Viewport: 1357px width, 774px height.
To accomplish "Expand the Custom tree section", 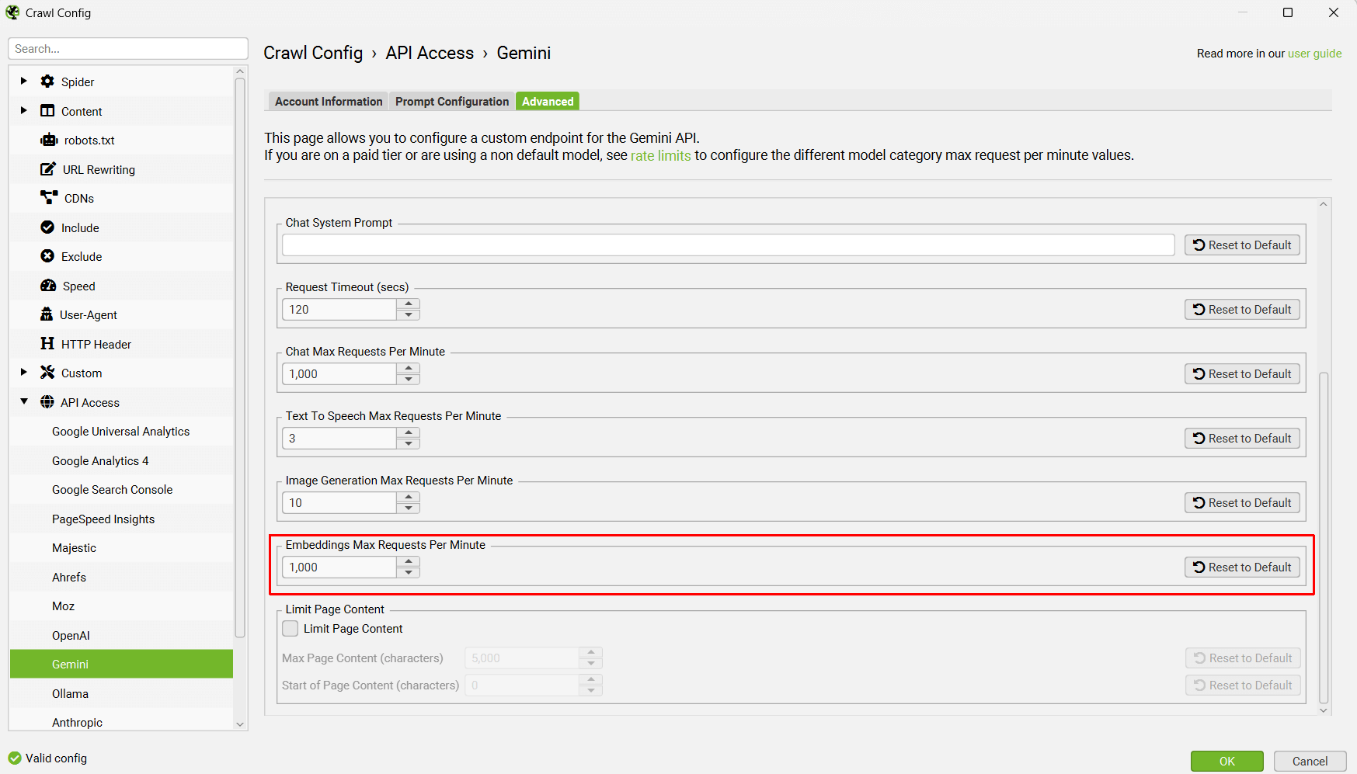I will [24, 373].
